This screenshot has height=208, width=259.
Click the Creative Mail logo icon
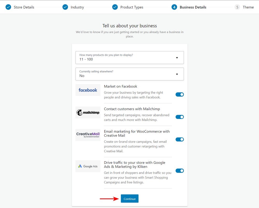coord(88,135)
